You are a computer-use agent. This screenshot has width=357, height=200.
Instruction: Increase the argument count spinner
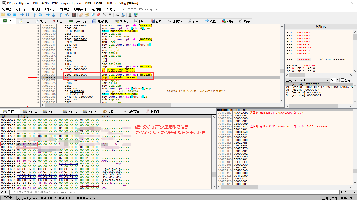(338, 79)
